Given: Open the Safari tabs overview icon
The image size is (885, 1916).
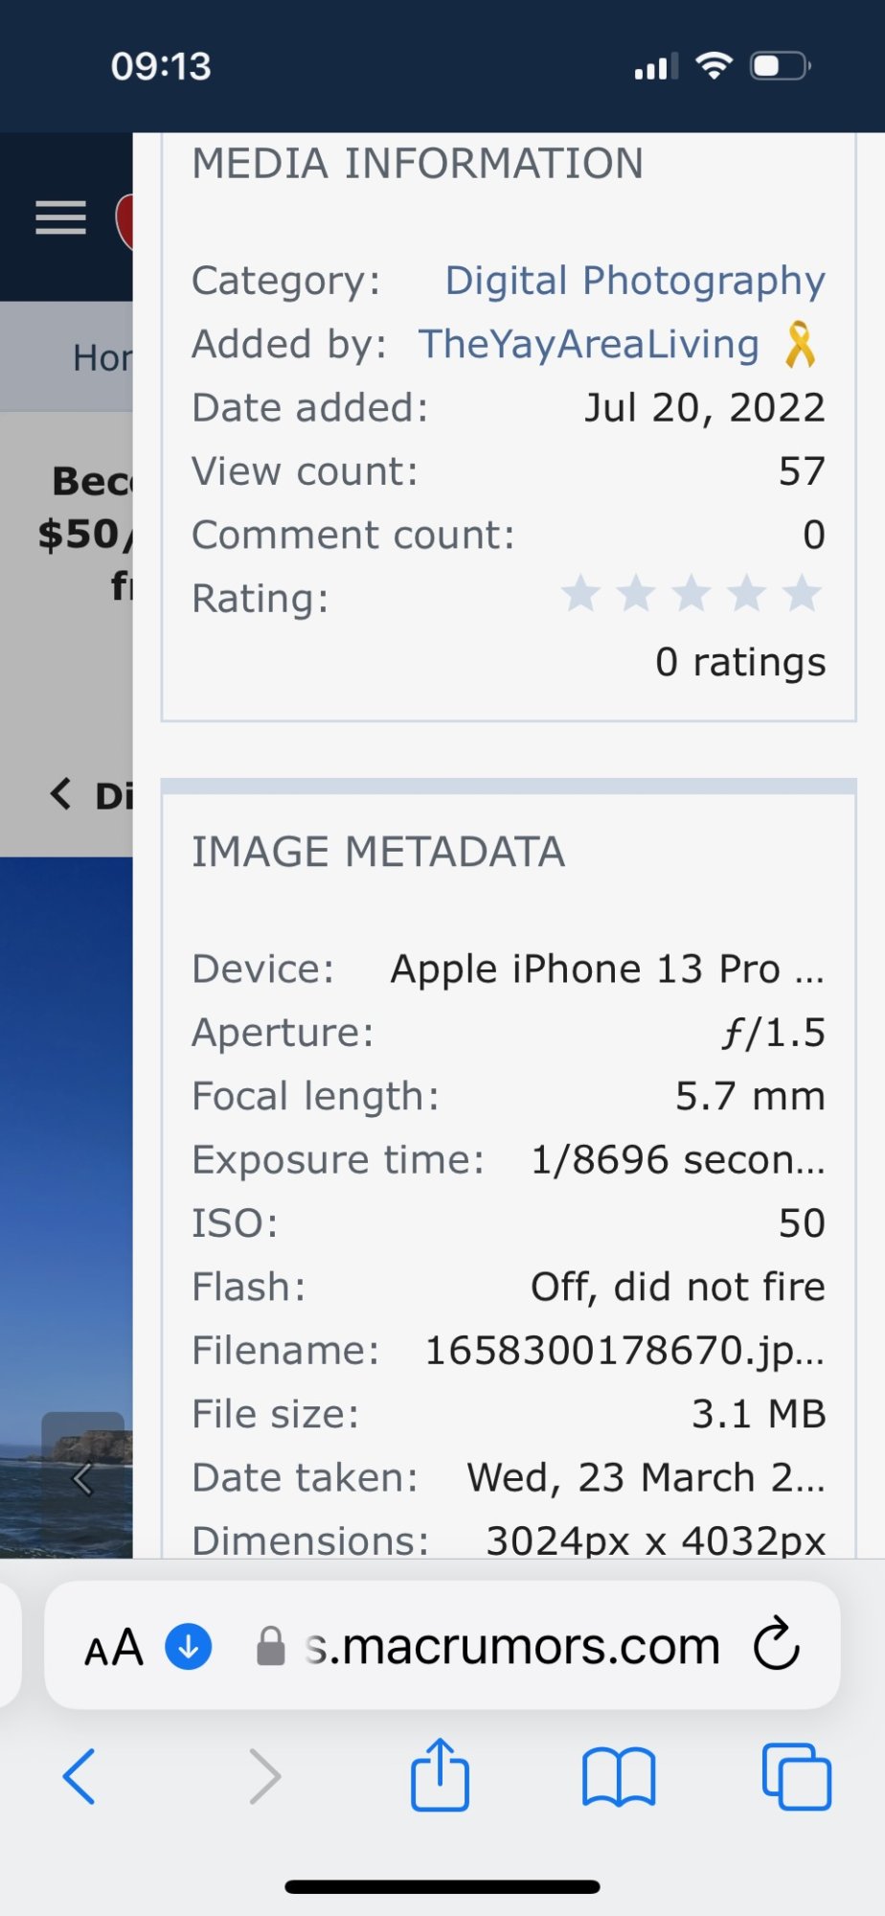Looking at the screenshot, I should point(796,1777).
